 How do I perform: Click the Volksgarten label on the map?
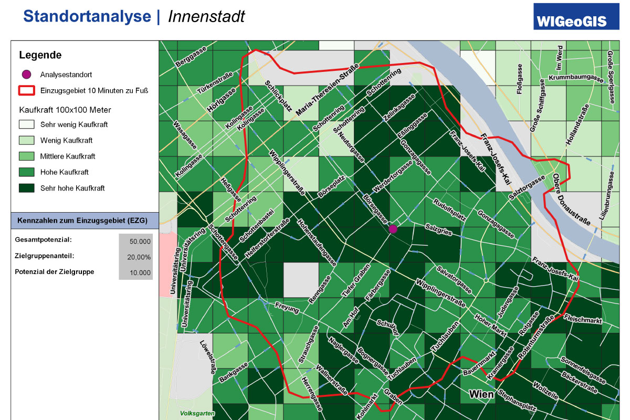(197, 414)
